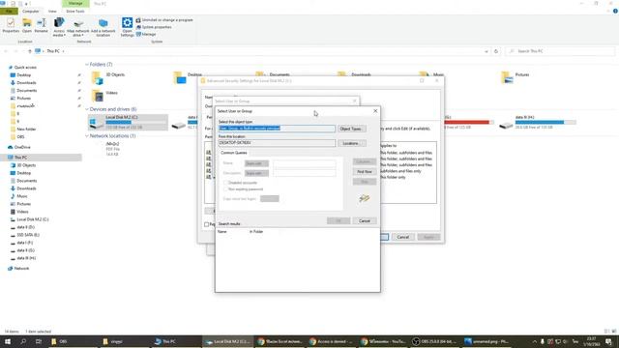Open Task View on the taskbar

click(x=39, y=341)
